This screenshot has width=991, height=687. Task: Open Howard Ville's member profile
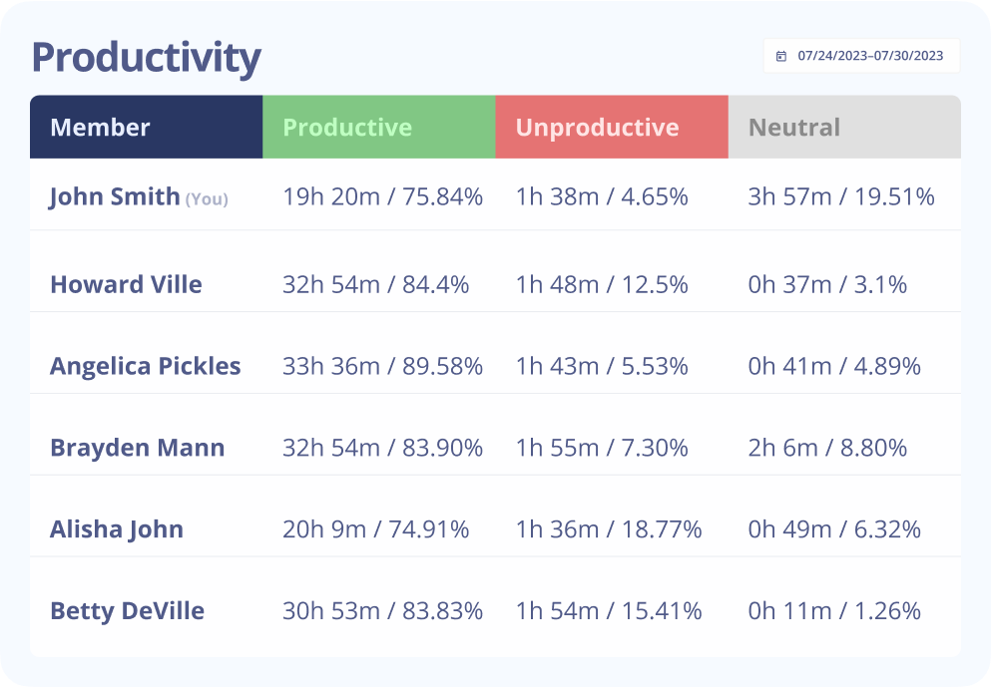pyautogui.click(x=126, y=285)
